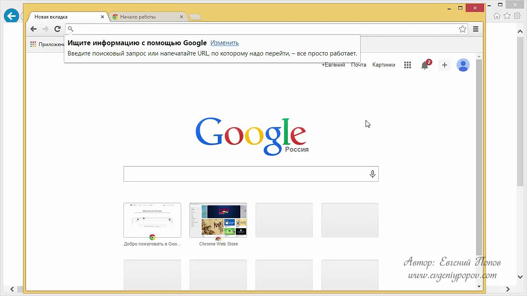527x296 pixels.
Task: Open Картинки link
Action: point(384,65)
